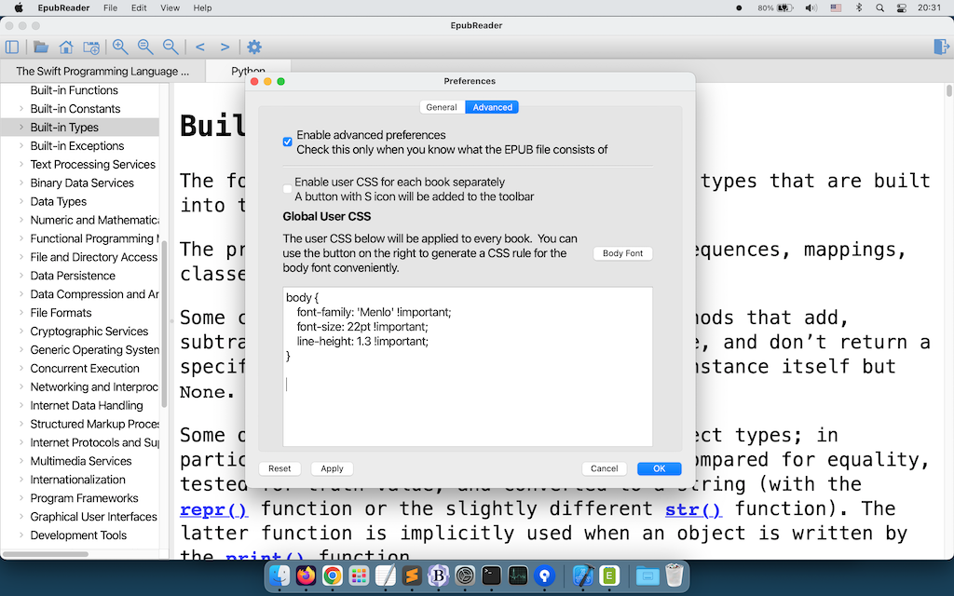Expand the Built-in Exceptions tree item
This screenshot has height=596, width=954.
point(21,146)
